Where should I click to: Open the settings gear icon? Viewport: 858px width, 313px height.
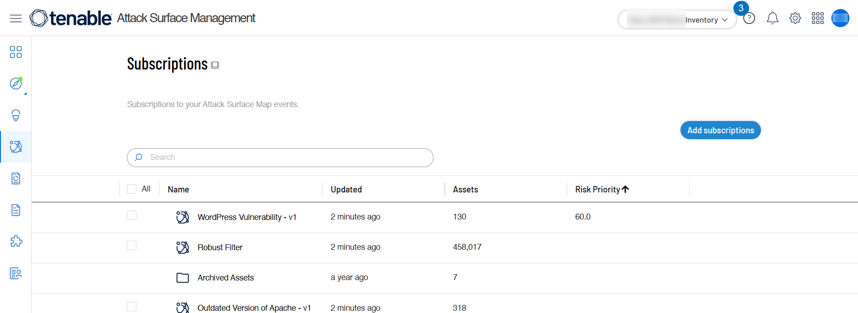795,18
